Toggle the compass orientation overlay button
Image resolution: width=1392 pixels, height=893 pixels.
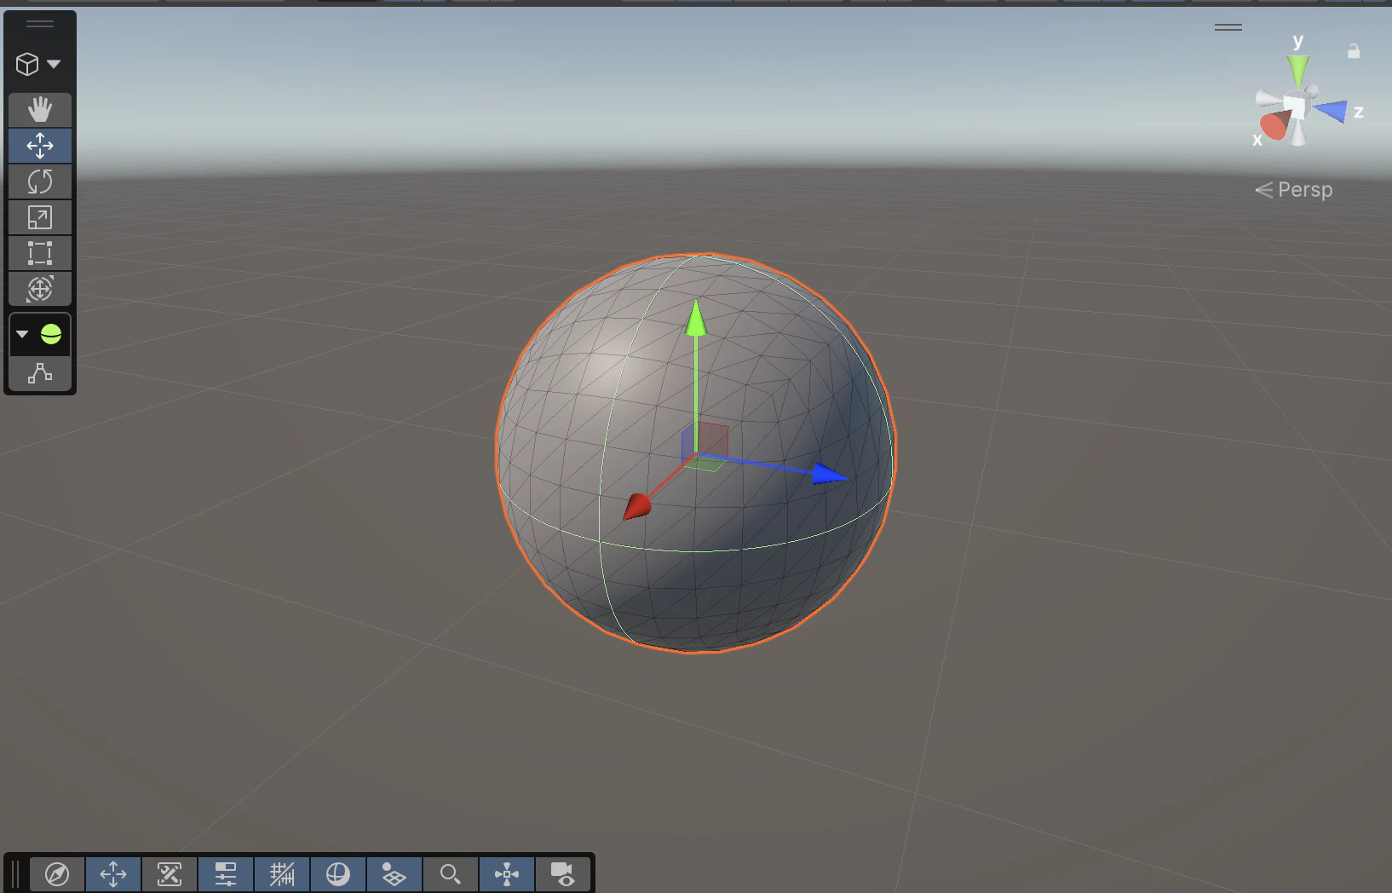coord(57,874)
